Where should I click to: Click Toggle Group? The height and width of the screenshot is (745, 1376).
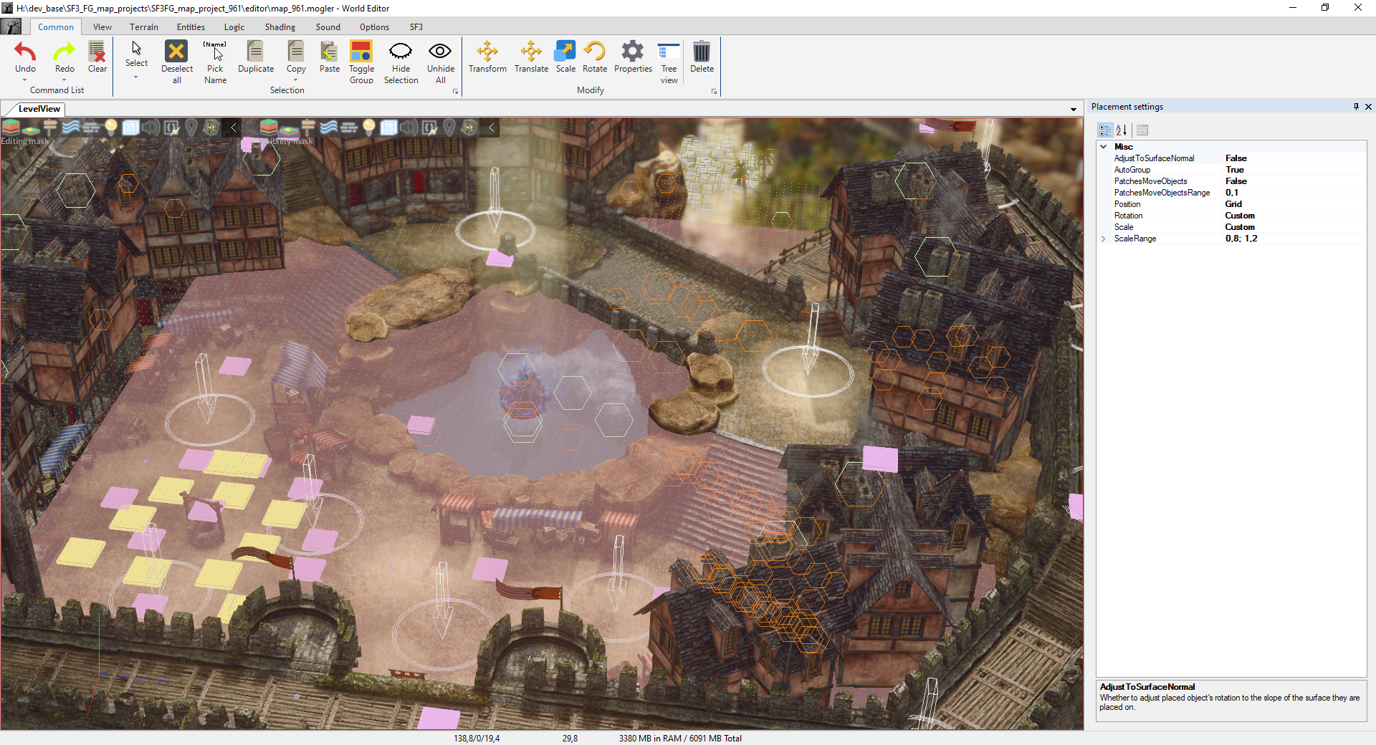pyautogui.click(x=361, y=62)
